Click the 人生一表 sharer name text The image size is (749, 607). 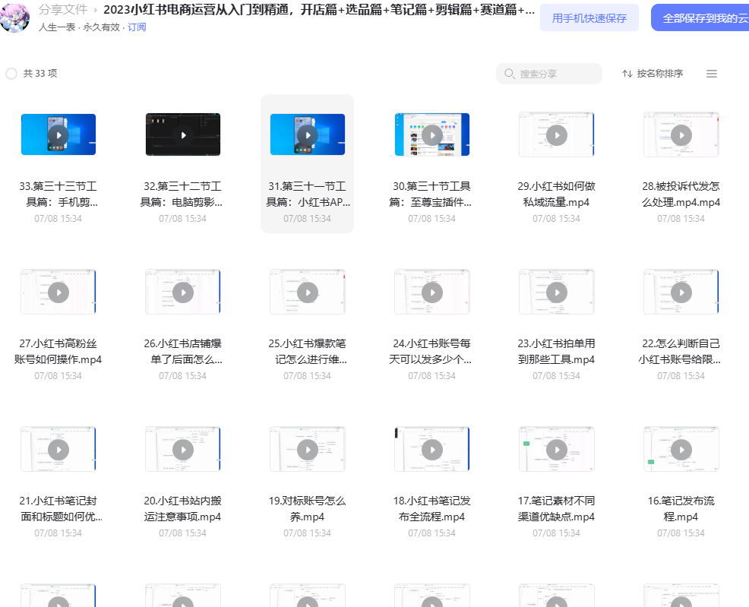coord(57,27)
